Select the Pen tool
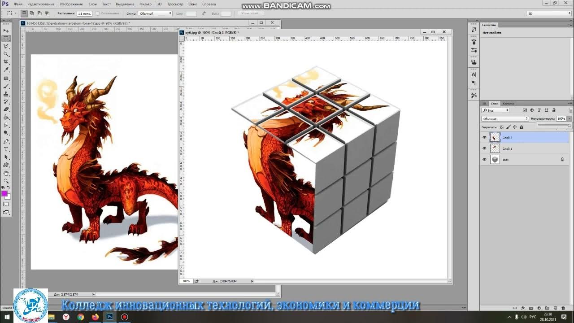 click(x=7, y=142)
